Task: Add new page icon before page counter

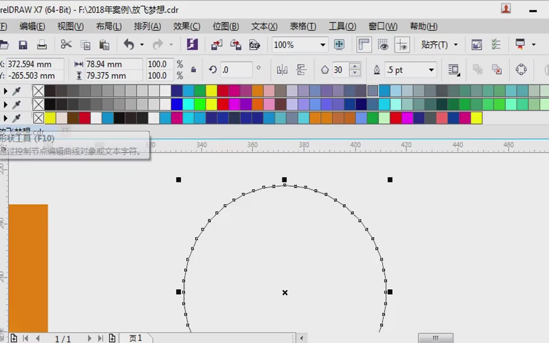Action: coord(14,338)
